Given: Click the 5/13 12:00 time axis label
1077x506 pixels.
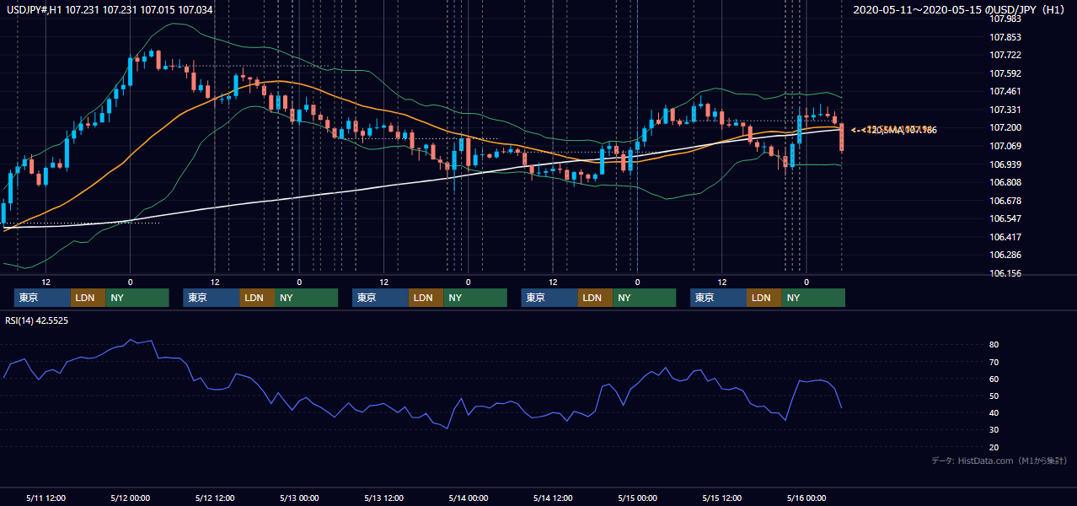Looking at the screenshot, I should (383, 498).
